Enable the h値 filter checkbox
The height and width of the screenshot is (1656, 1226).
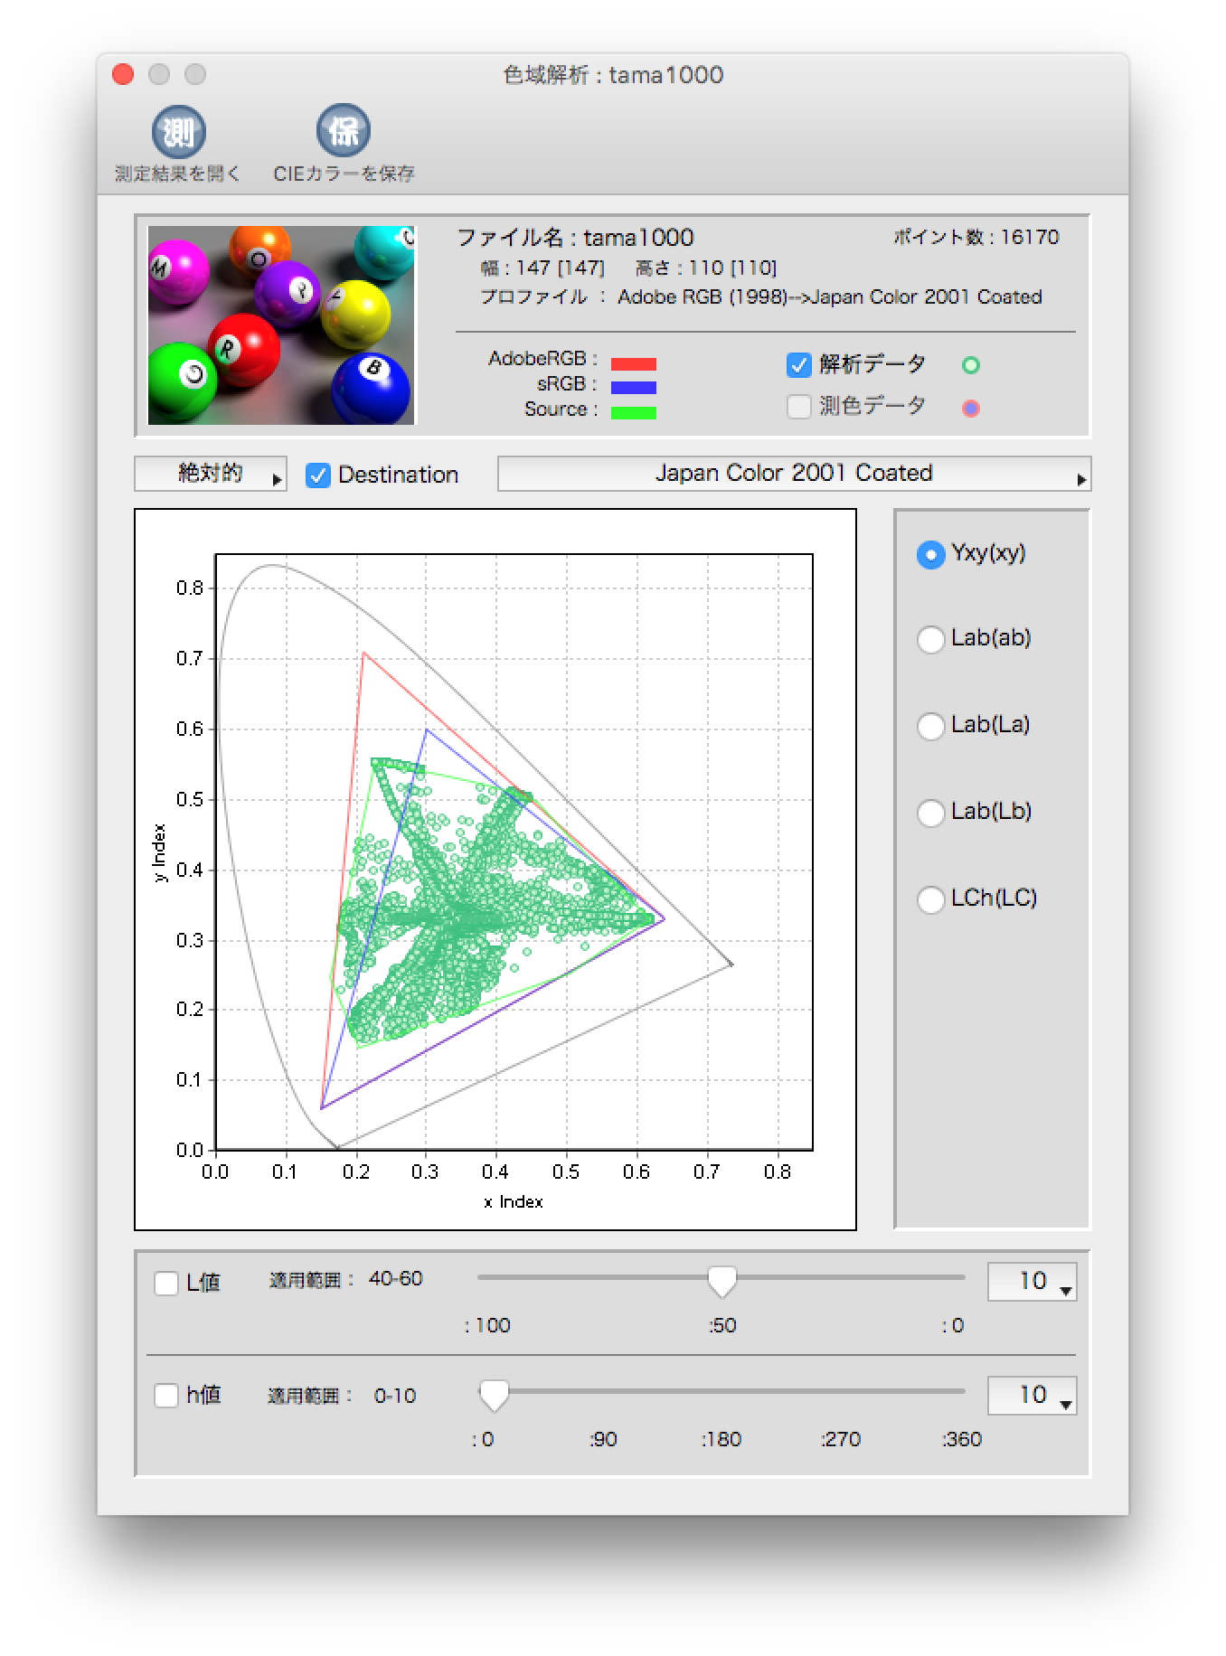point(166,1396)
